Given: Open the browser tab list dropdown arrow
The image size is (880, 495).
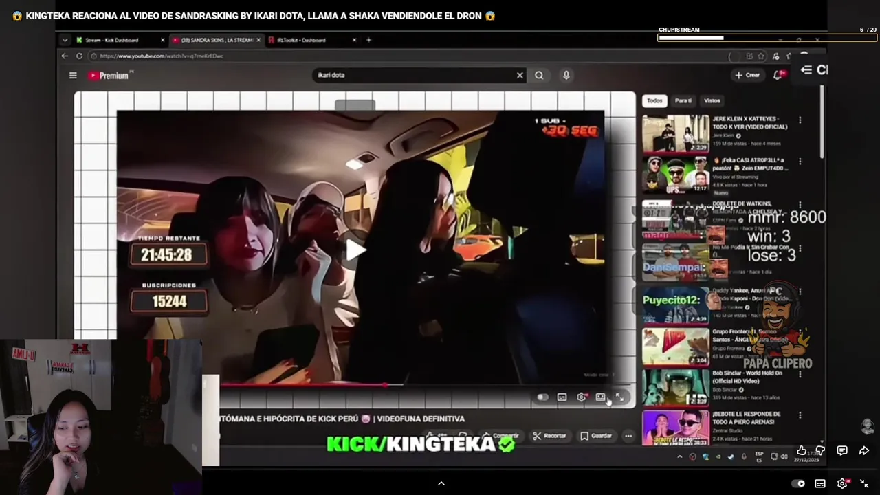Looking at the screenshot, I should (x=65, y=40).
